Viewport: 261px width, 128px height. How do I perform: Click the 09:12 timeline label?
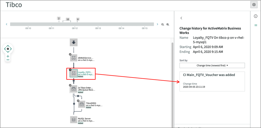point(75,28)
